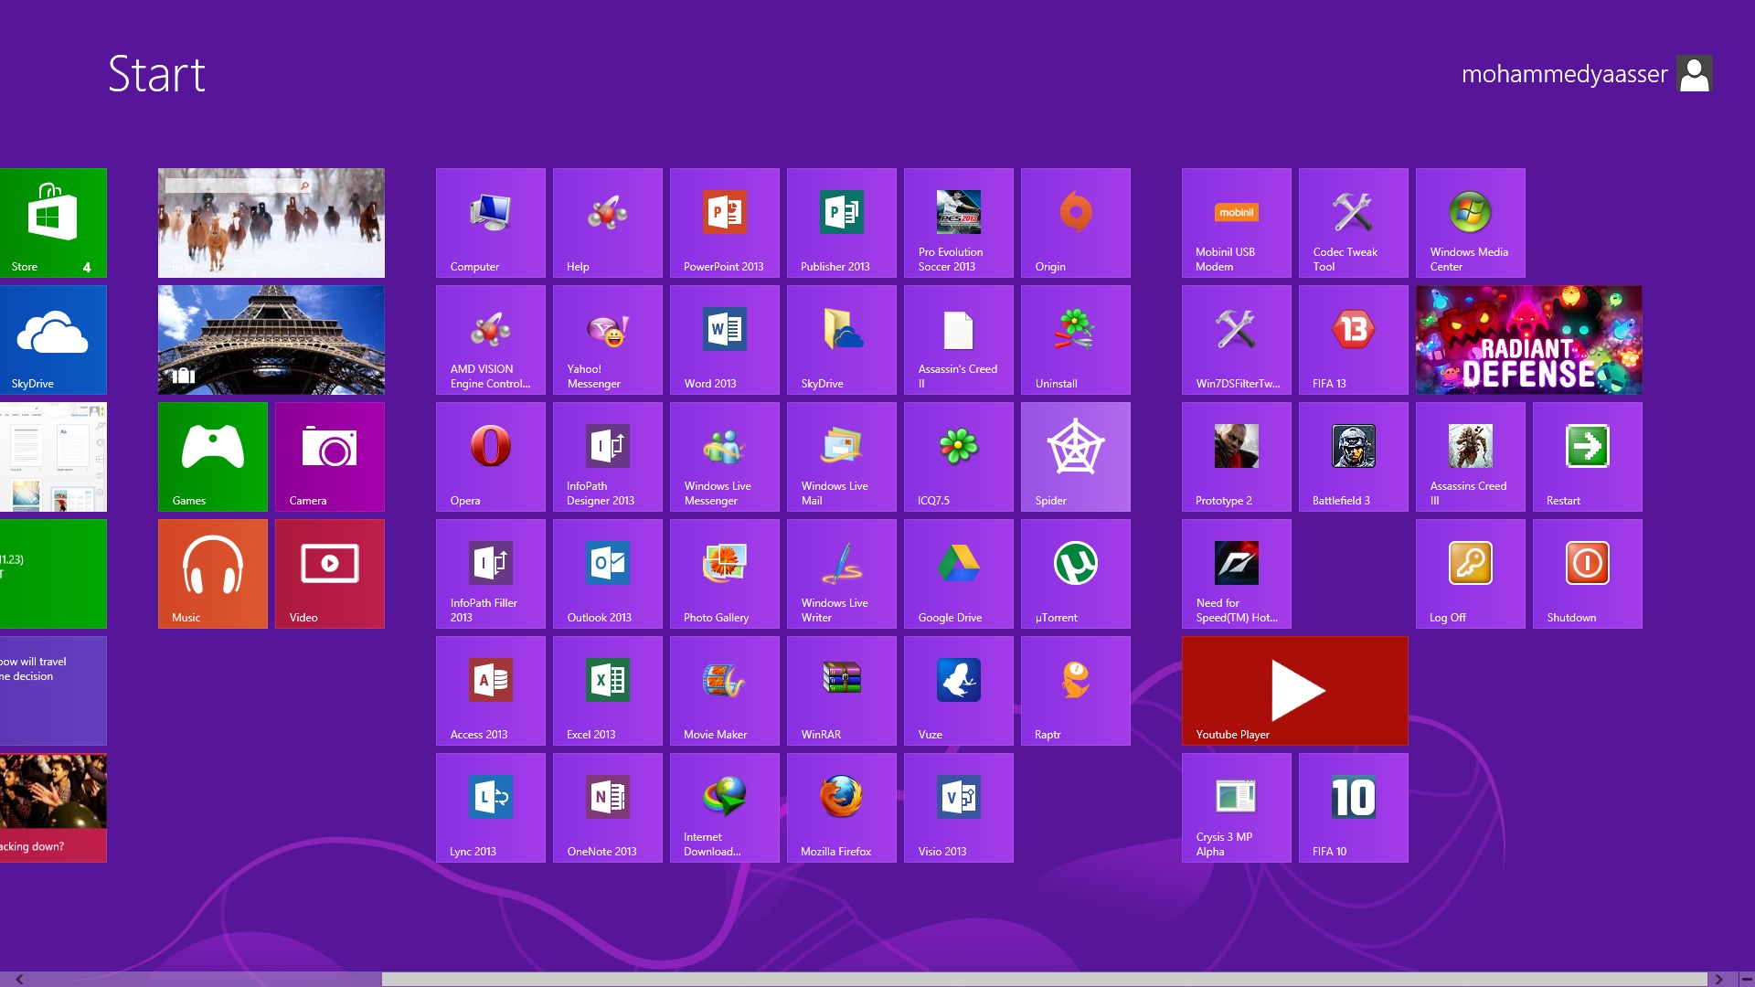This screenshot has width=1755, height=987.
Task: Open the SkyDrive cloud tile
Action: [x=53, y=340]
